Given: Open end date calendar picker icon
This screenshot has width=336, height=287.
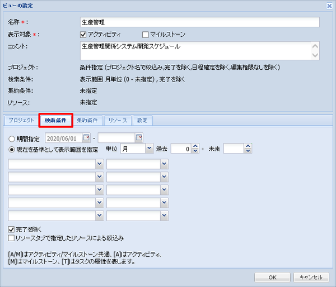Looking at the screenshot, I should pos(139,137).
